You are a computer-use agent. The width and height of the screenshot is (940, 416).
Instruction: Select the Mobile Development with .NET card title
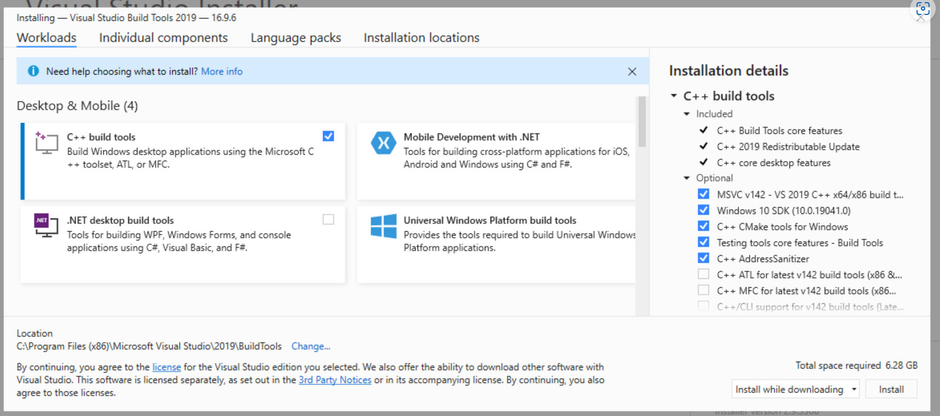[471, 137]
